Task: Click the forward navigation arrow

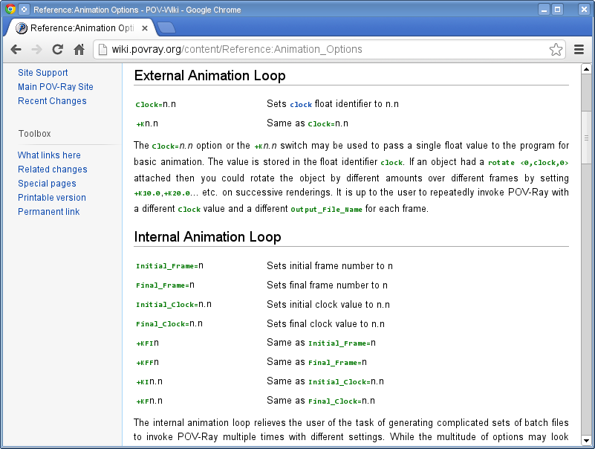Action: [36, 50]
